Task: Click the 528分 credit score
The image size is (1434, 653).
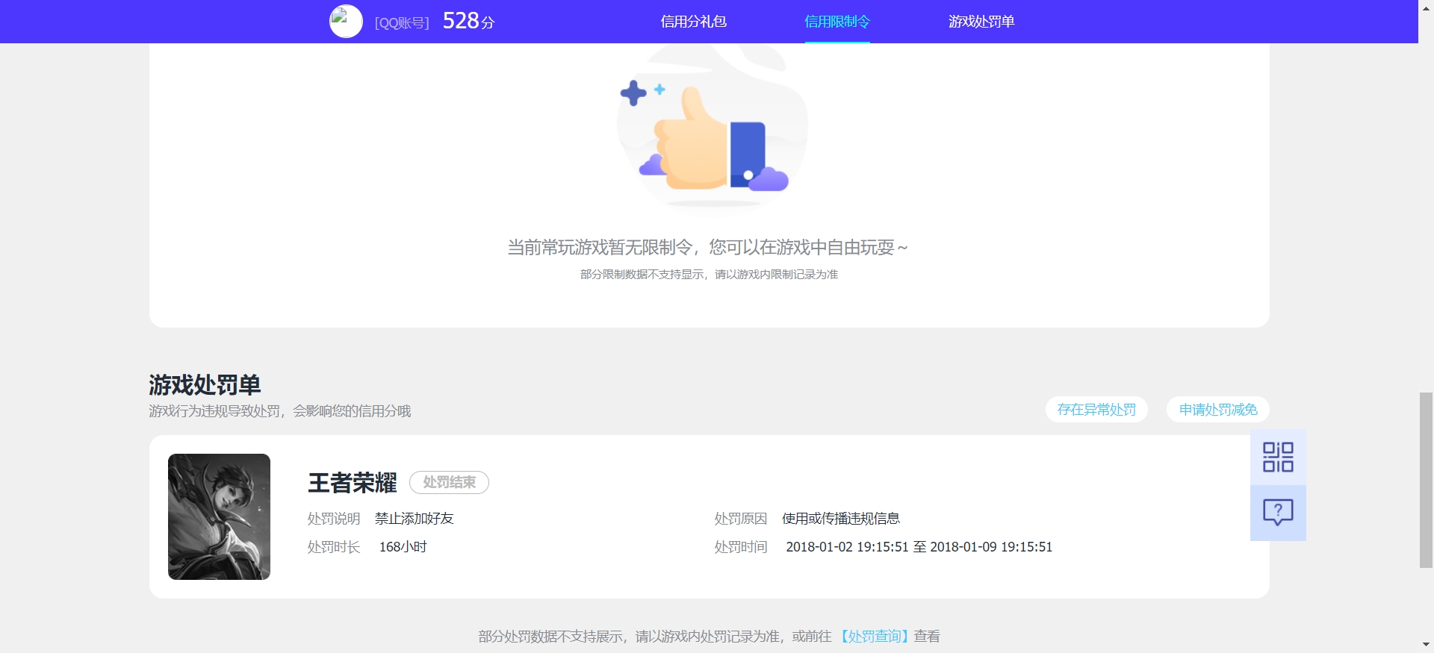Action: pos(468,21)
